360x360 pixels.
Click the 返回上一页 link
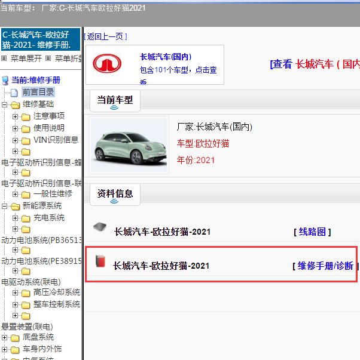[105, 36]
